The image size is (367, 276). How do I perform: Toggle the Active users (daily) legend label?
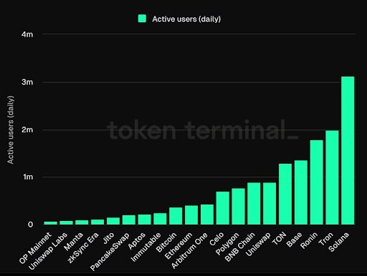pyautogui.click(x=186, y=19)
